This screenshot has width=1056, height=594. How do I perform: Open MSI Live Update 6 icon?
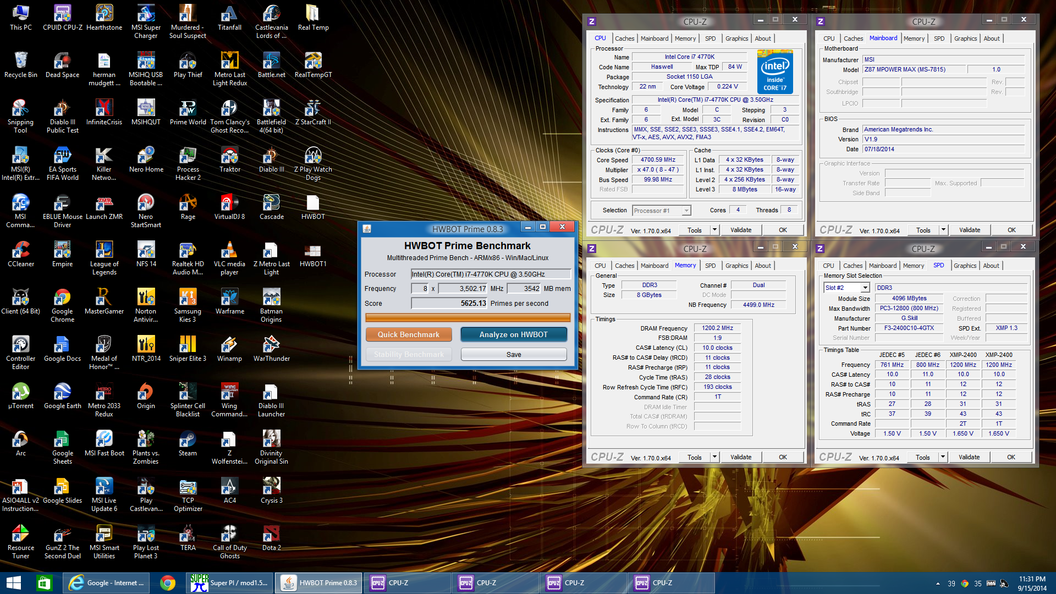(x=105, y=494)
